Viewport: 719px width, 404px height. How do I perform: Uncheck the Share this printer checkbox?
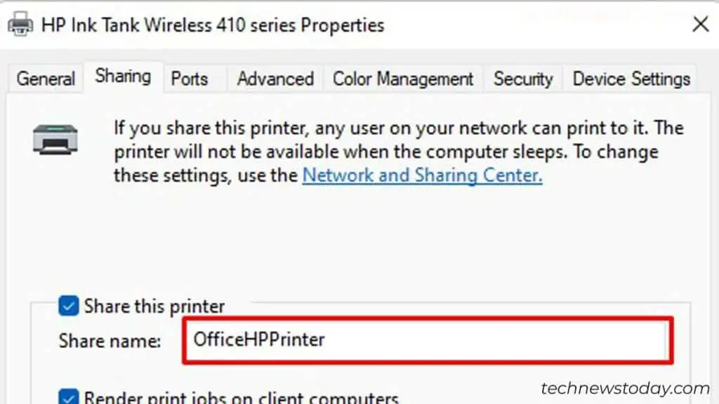pos(68,306)
